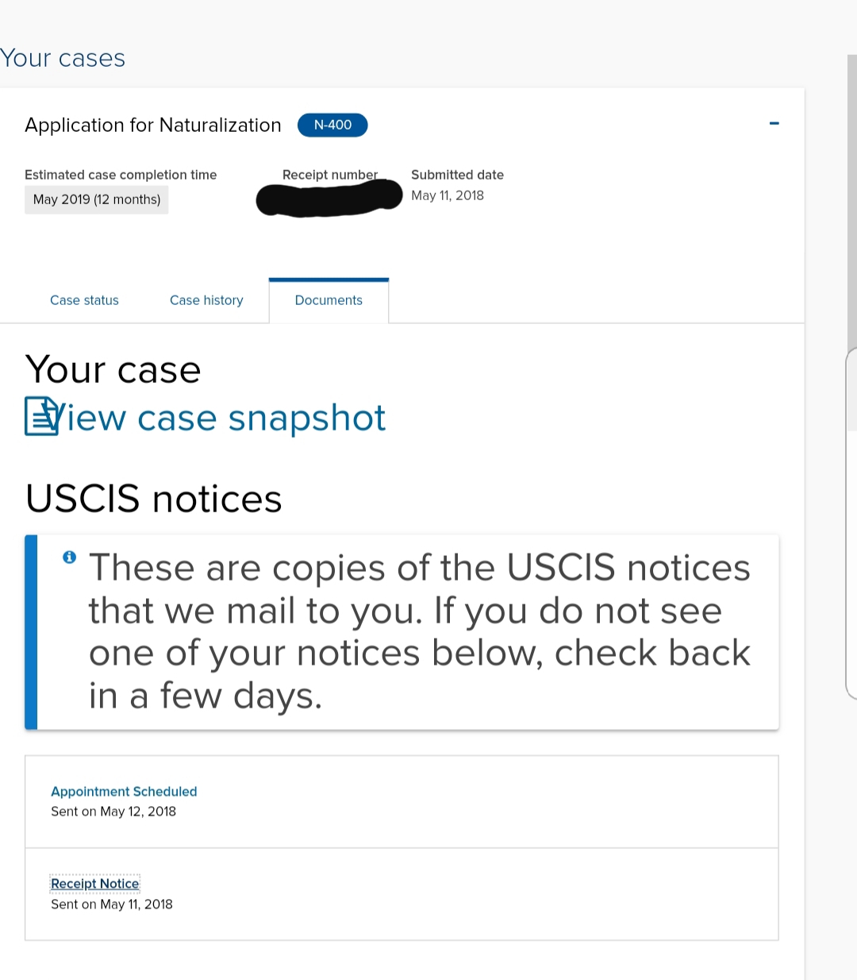857x980 pixels.
Task: Click the Application for Naturalization title
Action: click(x=153, y=125)
